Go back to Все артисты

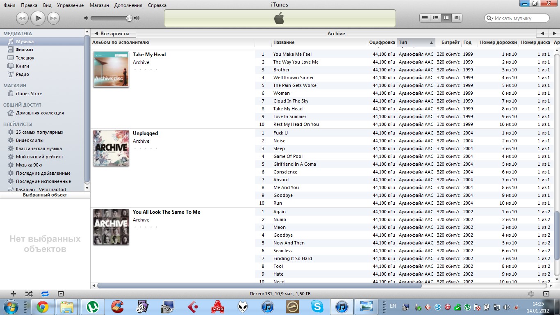113,34
